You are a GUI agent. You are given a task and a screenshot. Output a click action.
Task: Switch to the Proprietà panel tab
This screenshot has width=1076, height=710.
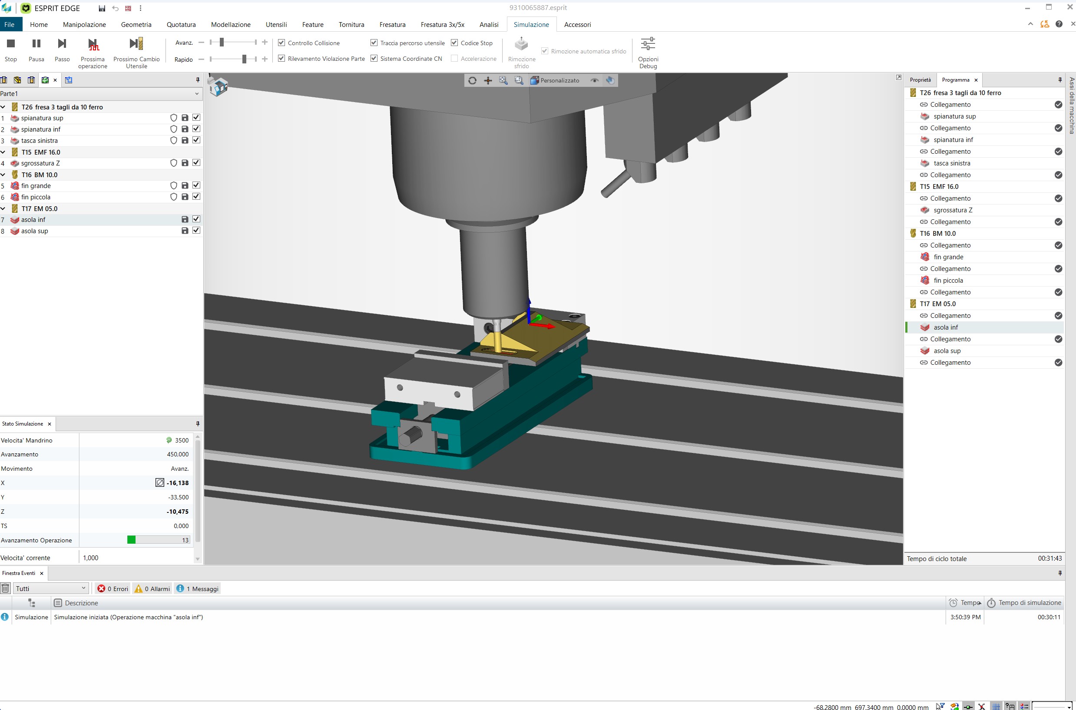tap(920, 80)
